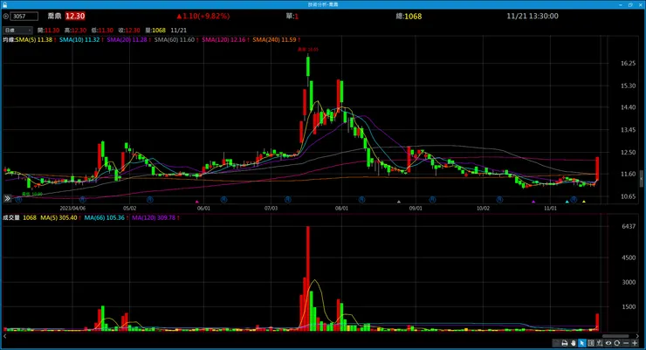
Task: Click the lock icon in title bar
Action: coord(4,4)
